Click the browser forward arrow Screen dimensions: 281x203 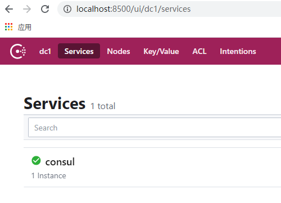coord(27,9)
